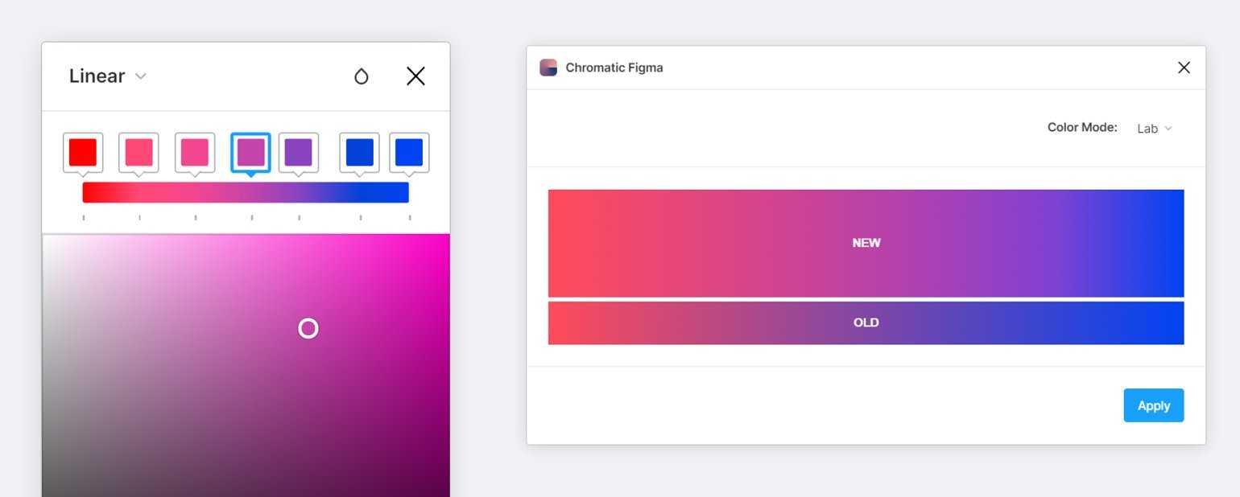The image size is (1240, 497).
Task: Click the OLD gradient preview
Action: tap(866, 322)
